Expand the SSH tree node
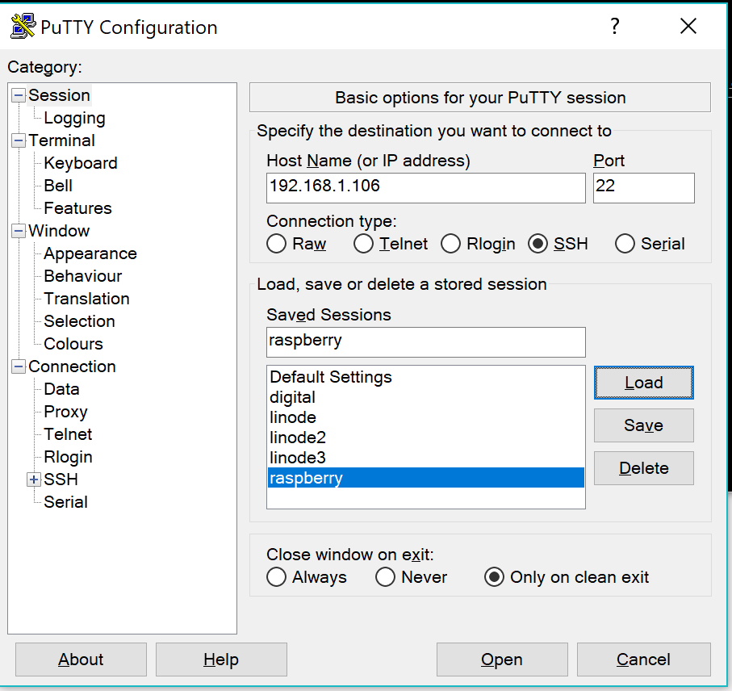Viewport: 732px width, 691px height. [x=34, y=480]
